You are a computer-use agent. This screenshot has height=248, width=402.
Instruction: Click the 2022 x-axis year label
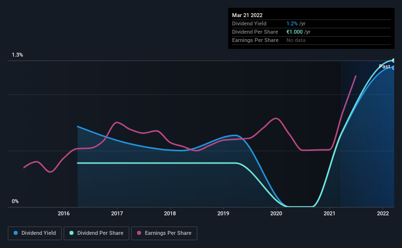(383, 213)
